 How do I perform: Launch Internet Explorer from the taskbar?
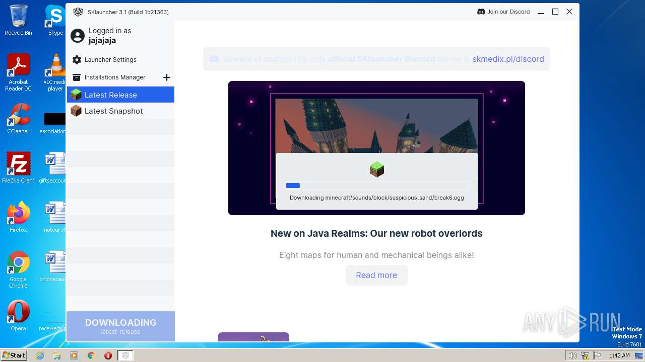(40, 355)
